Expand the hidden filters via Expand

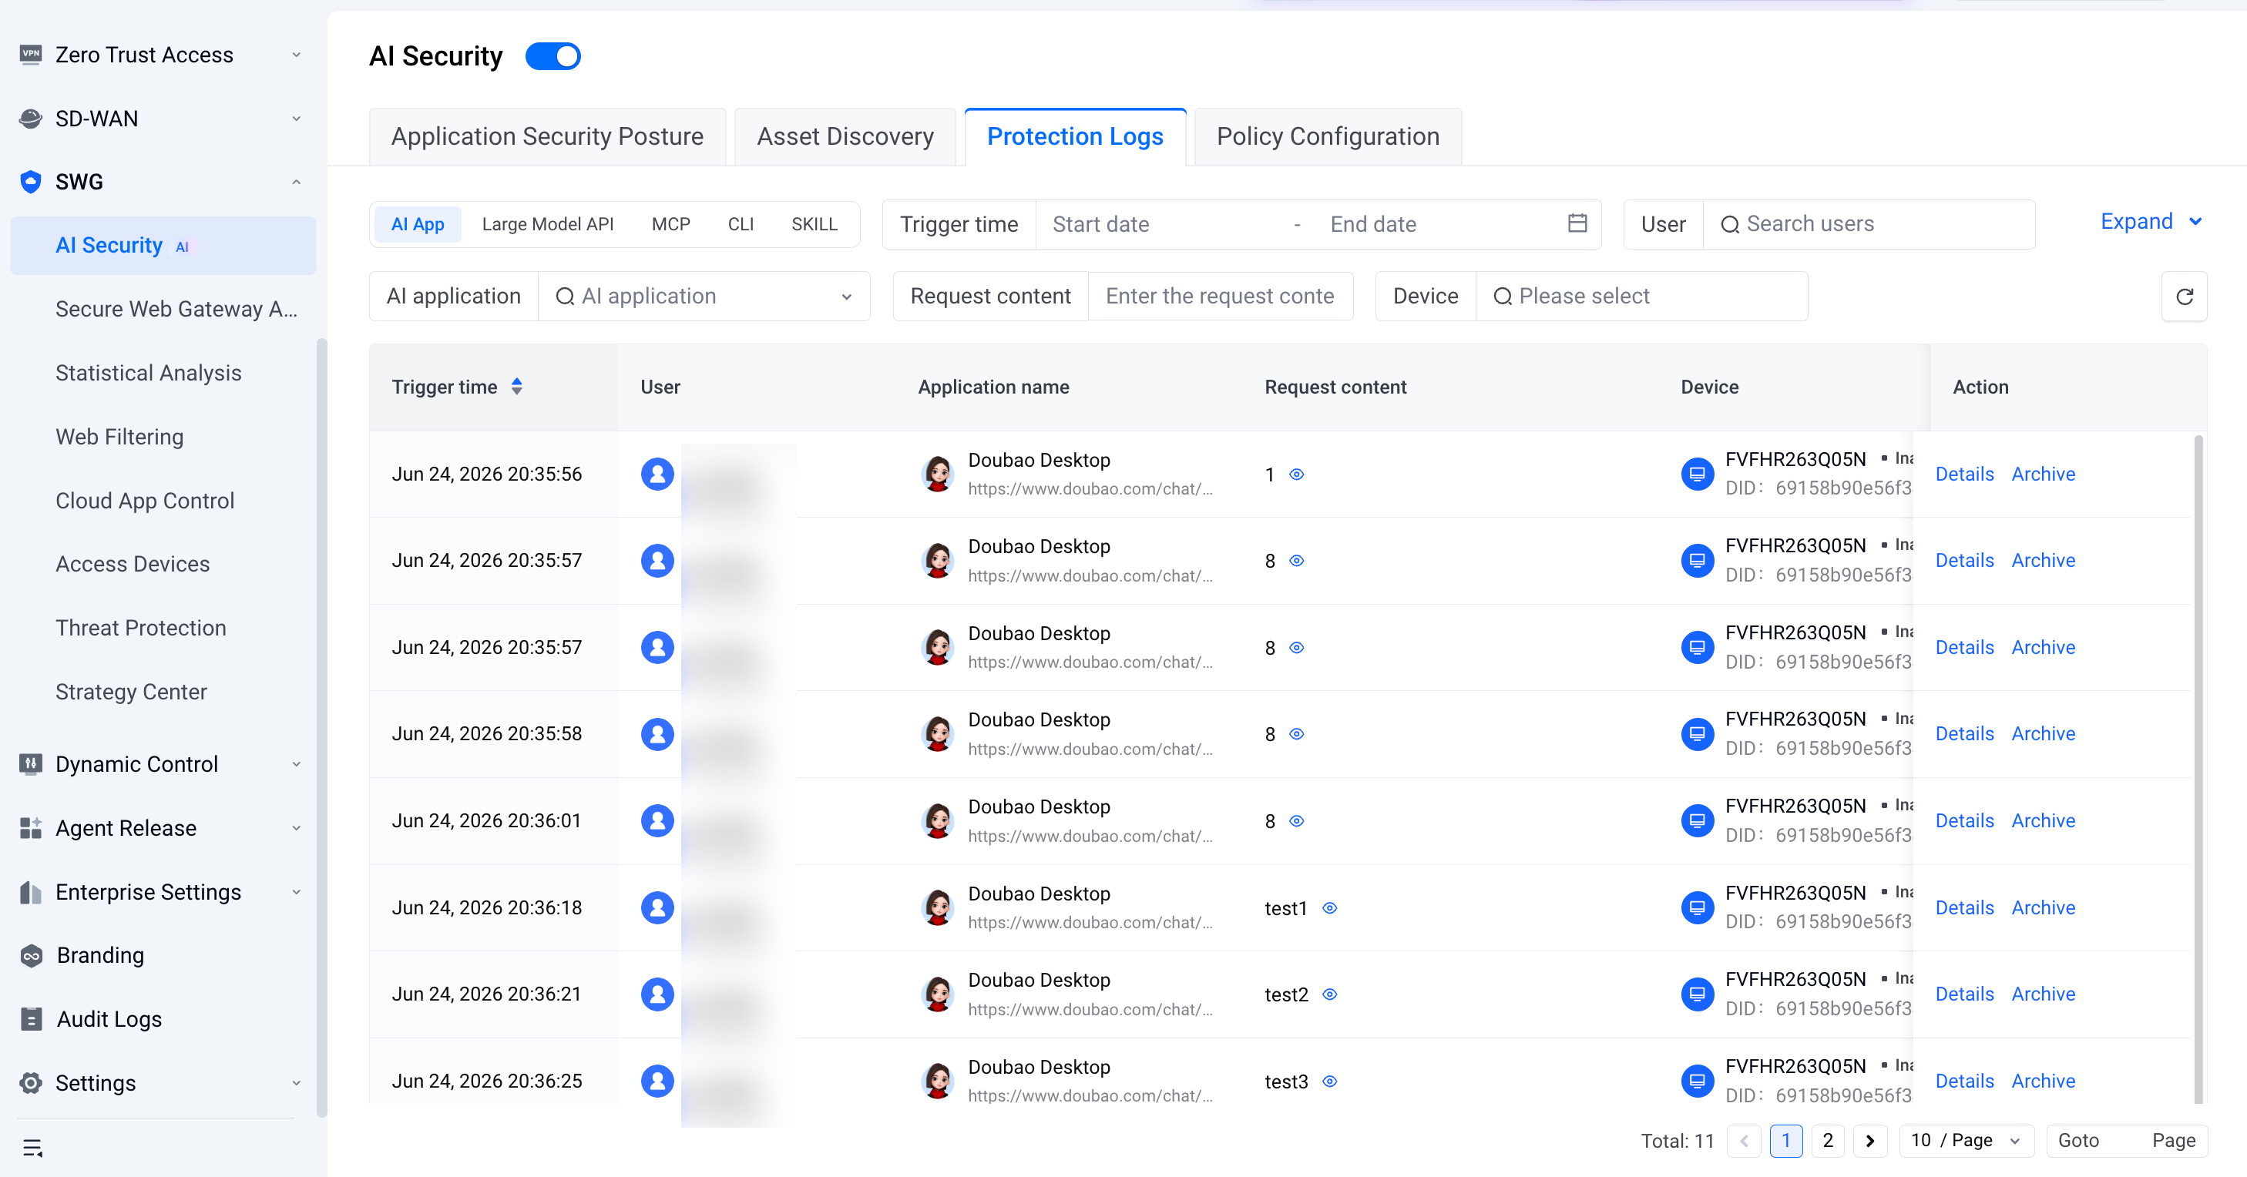tap(2151, 221)
